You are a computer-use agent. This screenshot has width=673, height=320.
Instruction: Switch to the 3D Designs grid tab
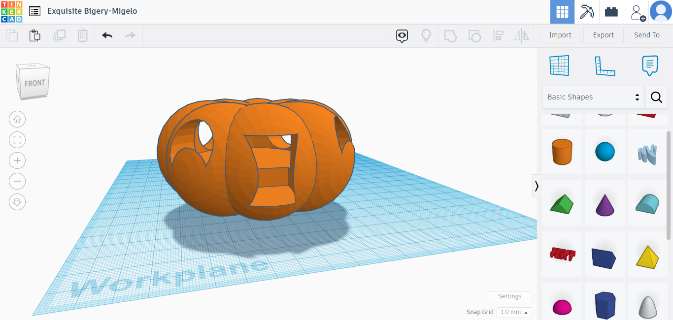(x=562, y=11)
